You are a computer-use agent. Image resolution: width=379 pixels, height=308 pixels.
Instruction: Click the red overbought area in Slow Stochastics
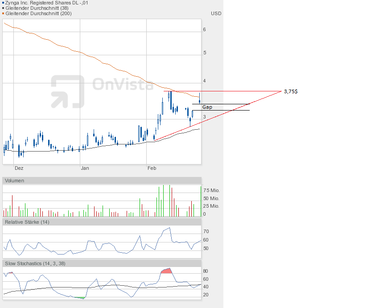click(x=166, y=271)
